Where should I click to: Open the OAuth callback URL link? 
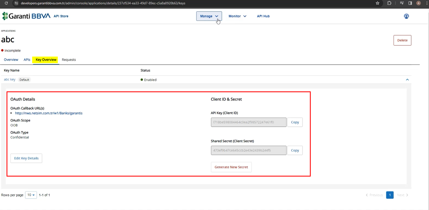coord(49,113)
